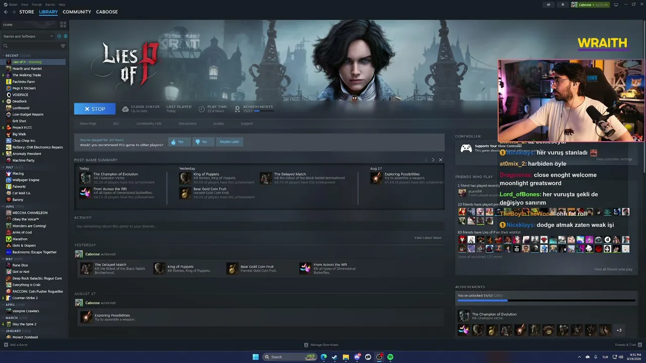The image size is (646, 363).
Task: Recommend the game with Yes thumbs up
Action: [179, 142]
